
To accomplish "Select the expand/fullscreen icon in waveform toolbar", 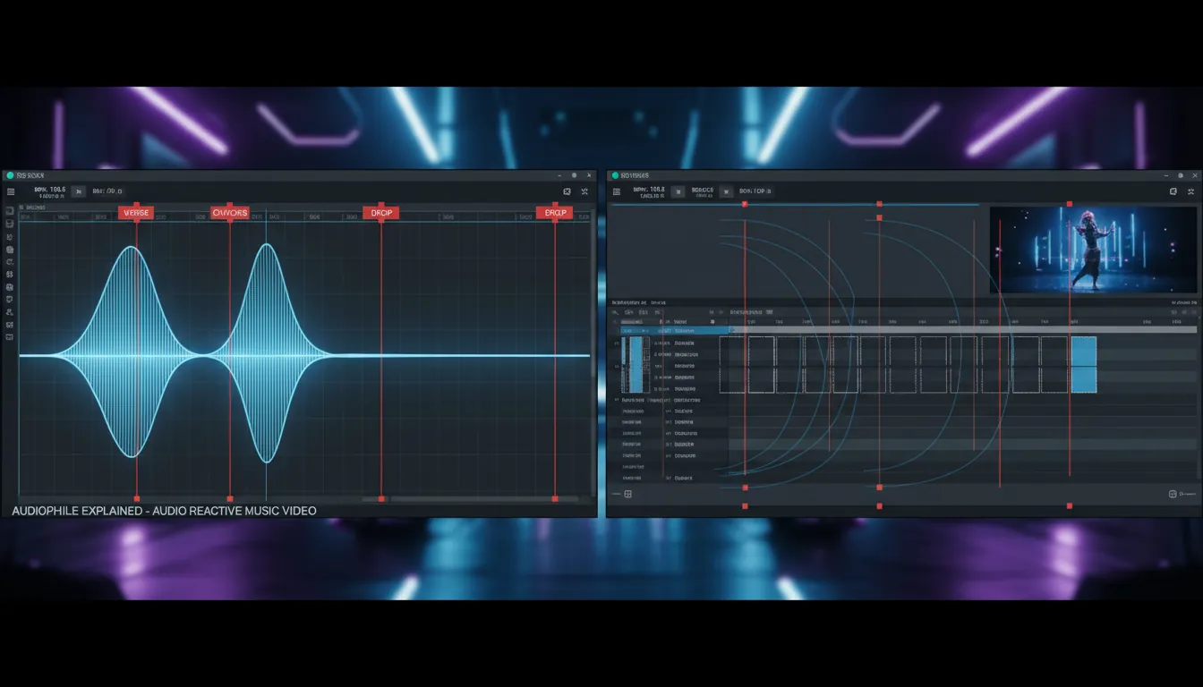I will pyautogui.click(x=584, y=191).
